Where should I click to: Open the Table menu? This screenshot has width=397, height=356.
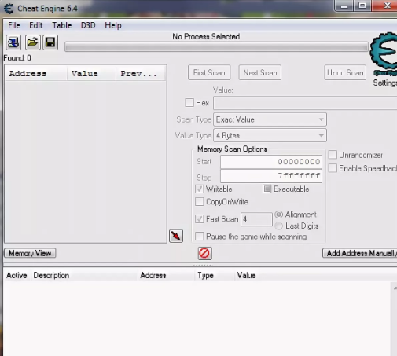(62, 25)
